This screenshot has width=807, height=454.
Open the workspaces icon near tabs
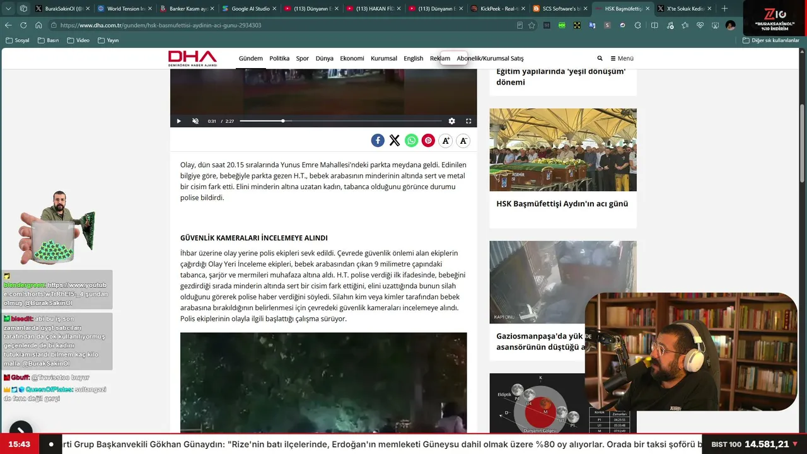(23, 9)
